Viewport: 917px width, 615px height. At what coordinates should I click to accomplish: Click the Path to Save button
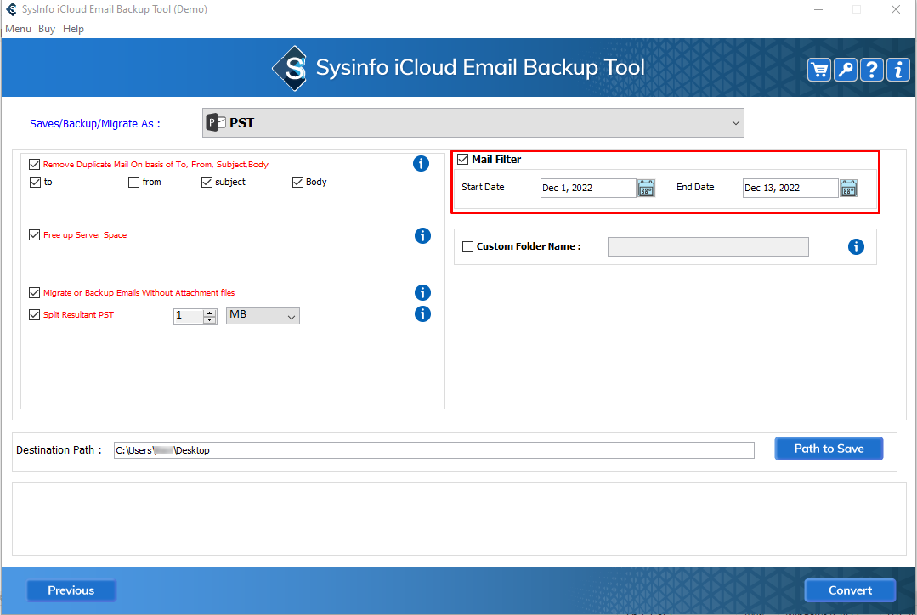coord(829,449)
